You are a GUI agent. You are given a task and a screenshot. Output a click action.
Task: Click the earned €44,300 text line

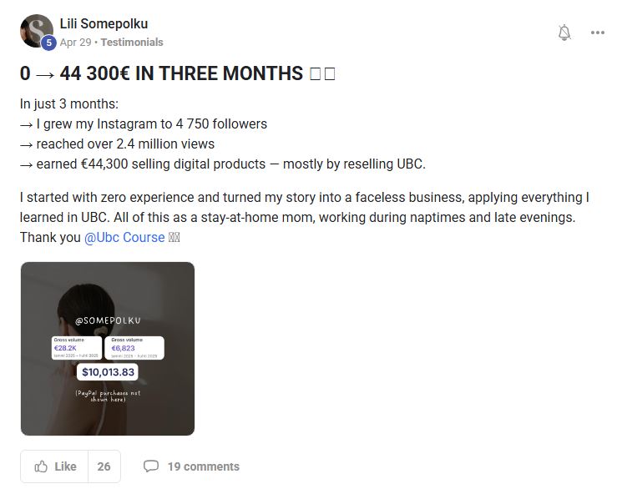click(222, 164)
